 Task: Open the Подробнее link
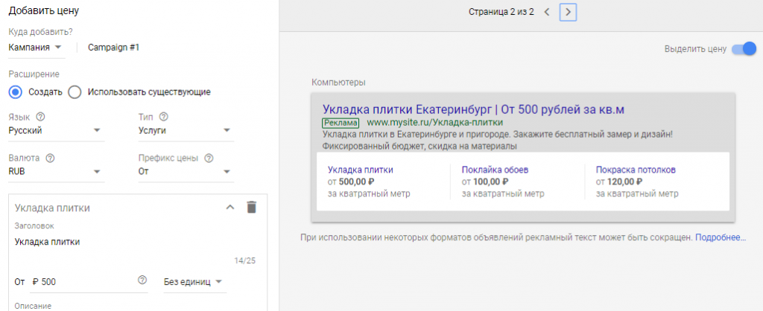tap(721, 237)
